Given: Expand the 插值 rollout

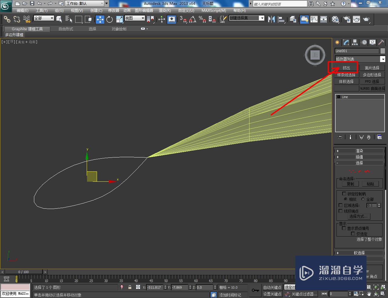Looking at the screenshot, I should pyautogui.click(x=359, y=157).
